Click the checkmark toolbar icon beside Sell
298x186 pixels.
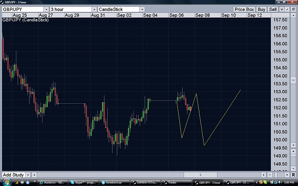(282, 10)
